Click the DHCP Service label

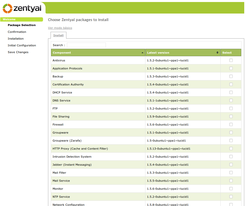[x=62, y=92]
